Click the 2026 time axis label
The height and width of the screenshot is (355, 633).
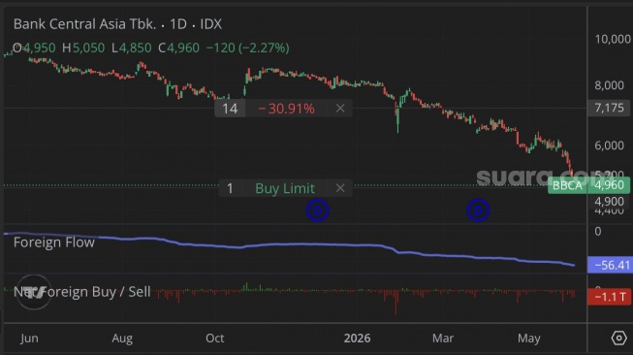point(357,339)
